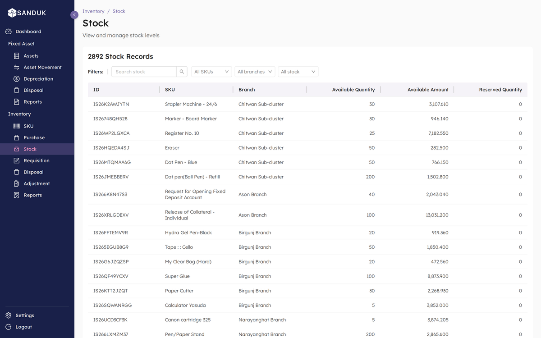The height and width of the screenshot is (338, 541).
Task: Click the Dashboard gauge icon
Action: tap(9, 32)
